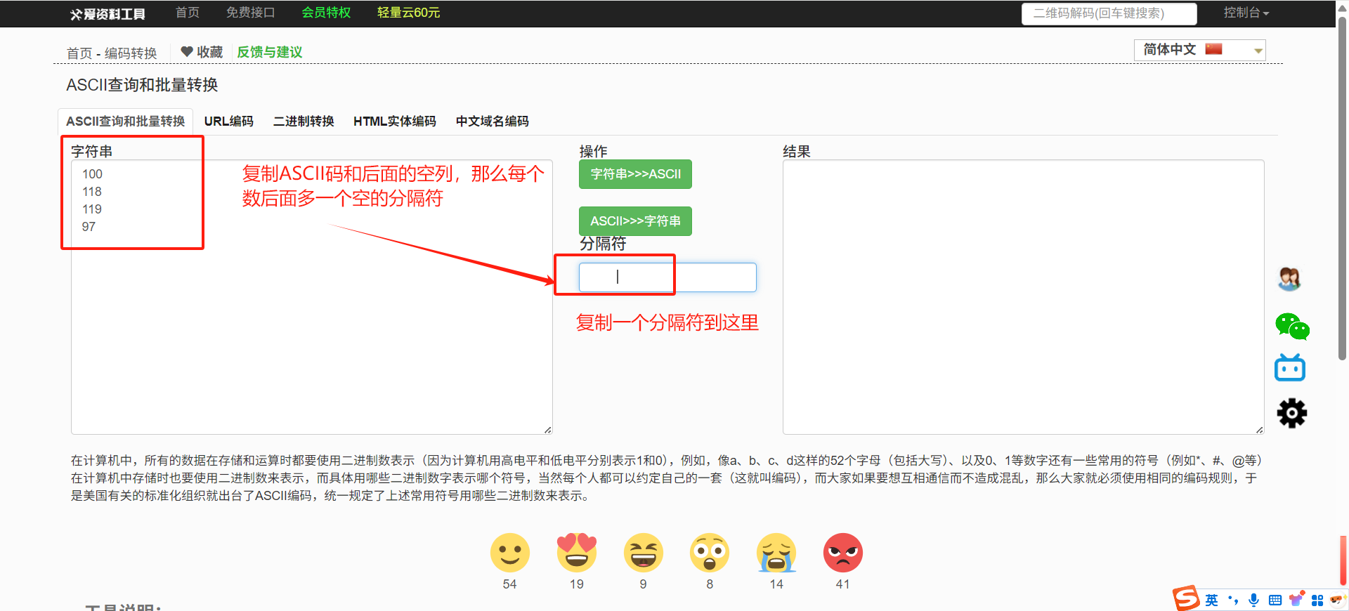React with the shocked face emoji

click(x=710, y=553)
